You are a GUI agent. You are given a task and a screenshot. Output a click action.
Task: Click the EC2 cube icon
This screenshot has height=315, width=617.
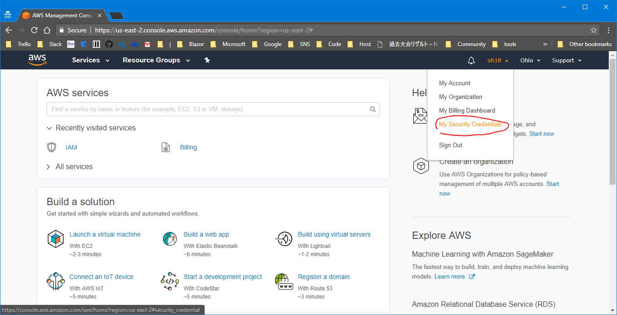56,238
